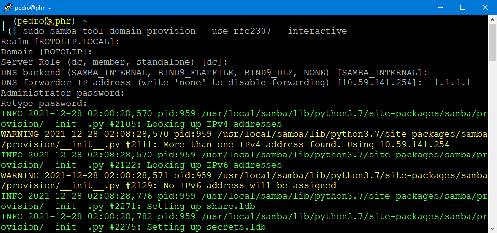Maximize the PuTTY terminal window
Viewport: 497px width, 233px height.
click(463, 7)
